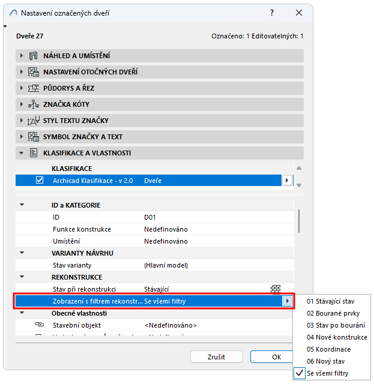Choose 01 Stávající stav filter
374x384 pixels.
point(330,301)
